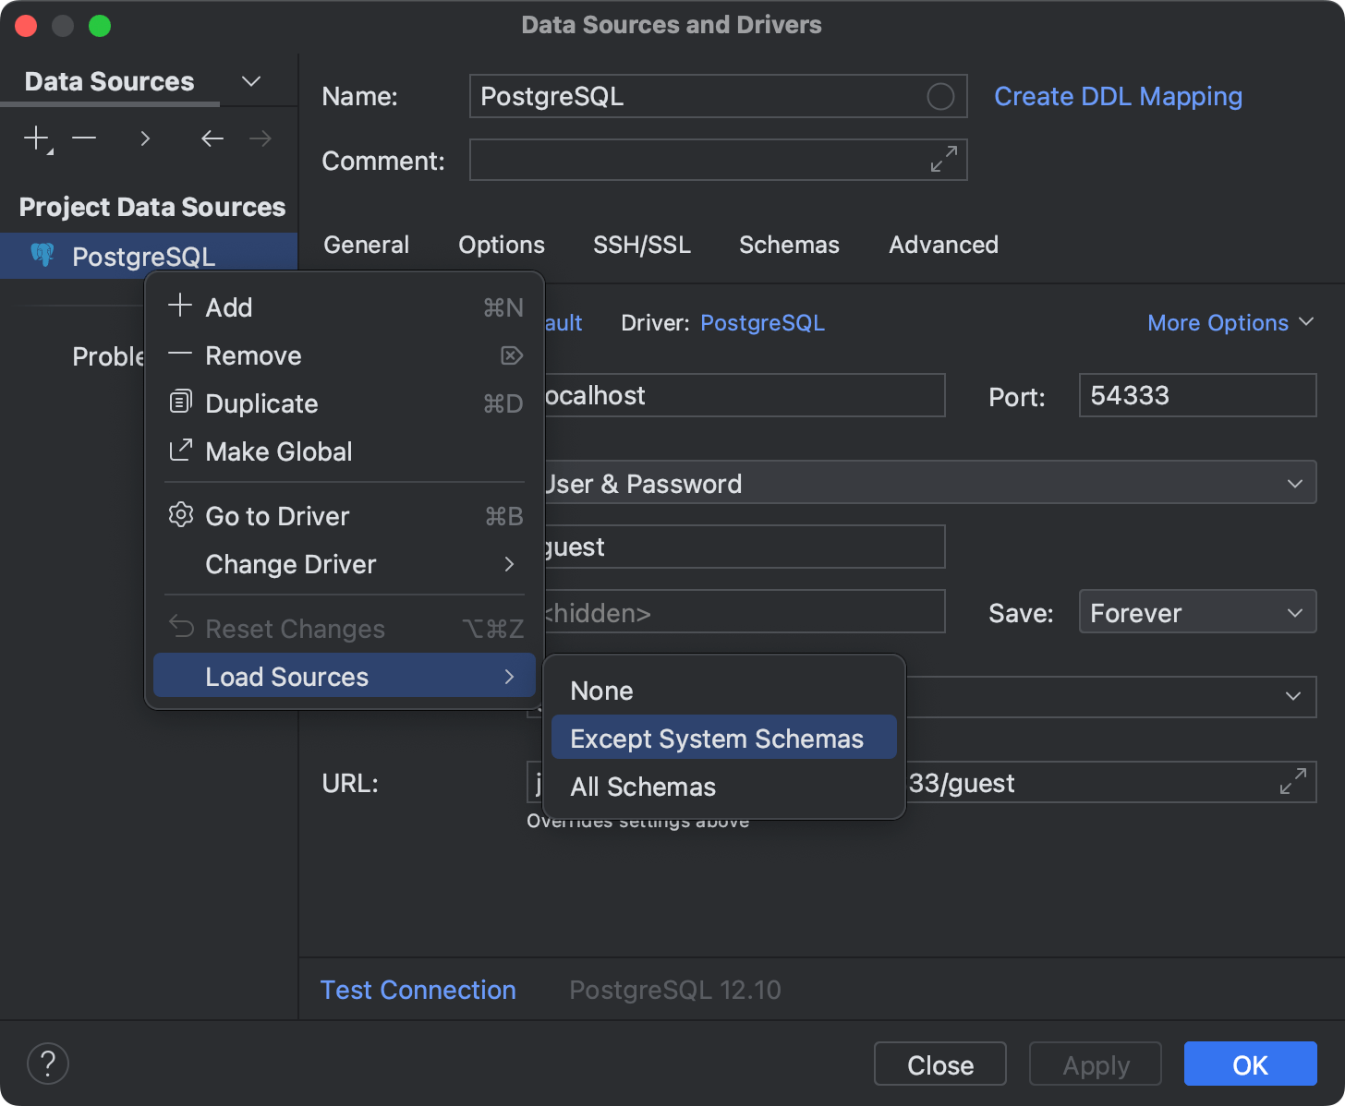Select Duplicate from the context menu
The width and height of the screenshot is (1345, 1106).
[x=261, y=403]
